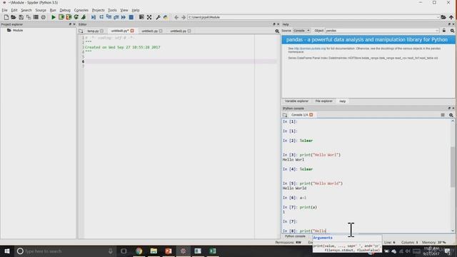Open PowerPoint from the taskbar
The width and height of the screenshot is (457, 257).
pyautogui.click(x=169, y=251)
